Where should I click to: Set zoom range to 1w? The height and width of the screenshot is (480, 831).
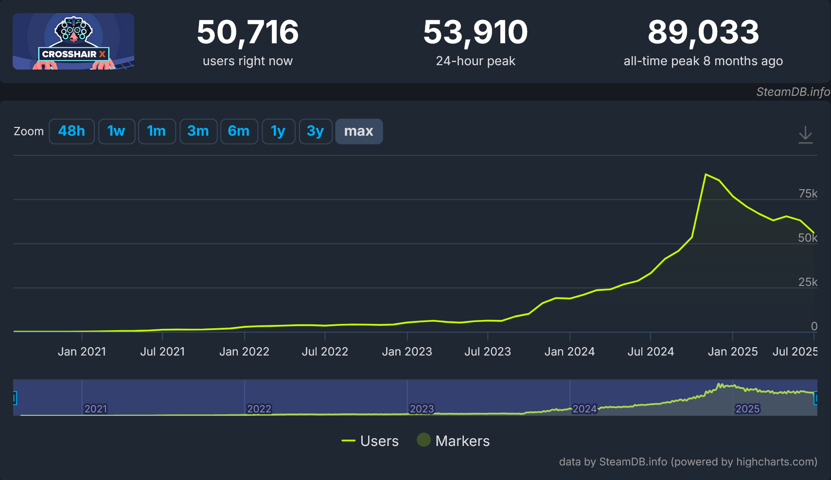point(116,131)
